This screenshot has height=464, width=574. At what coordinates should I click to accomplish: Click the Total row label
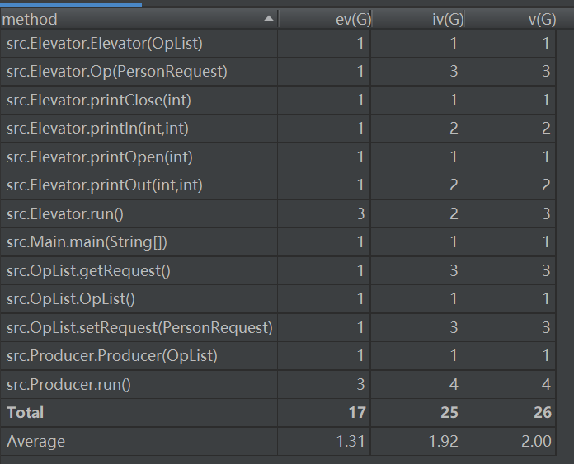pos(26,412)
